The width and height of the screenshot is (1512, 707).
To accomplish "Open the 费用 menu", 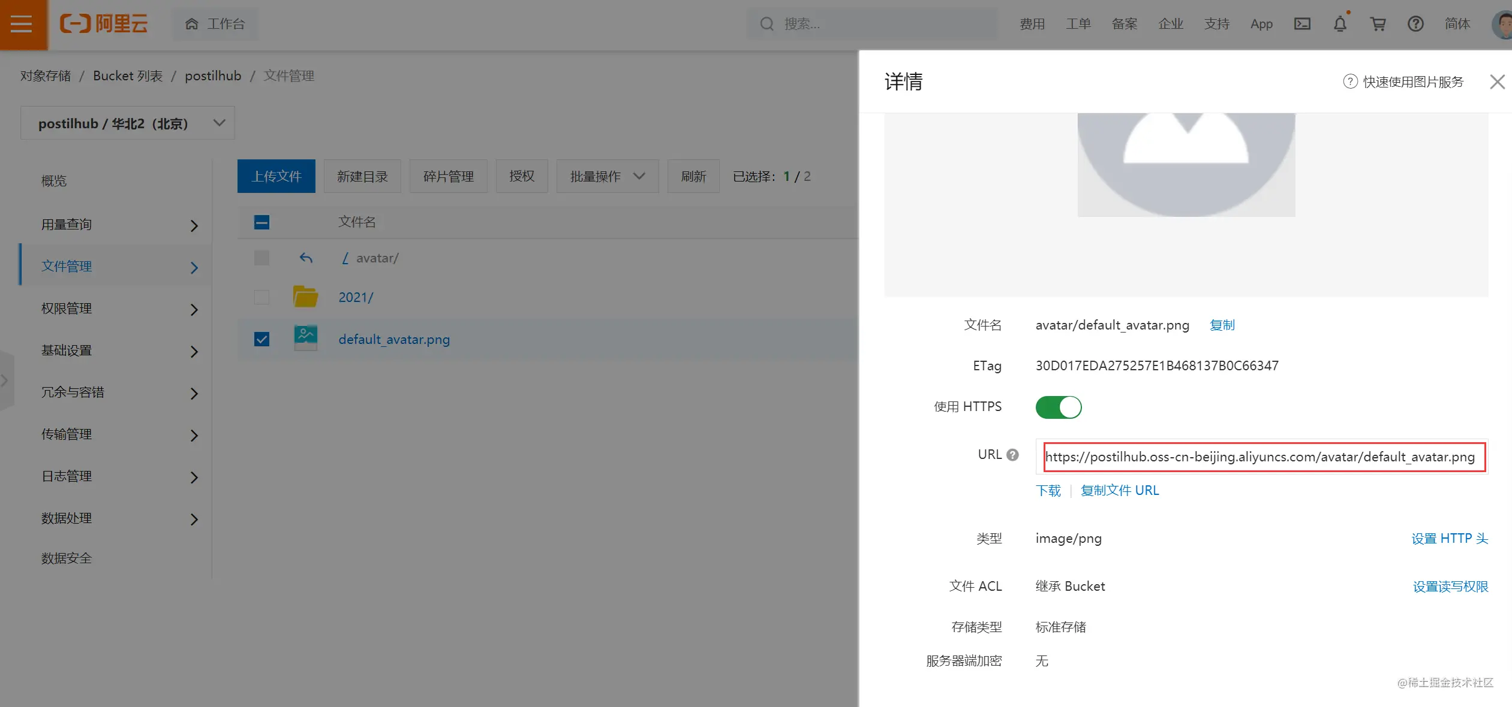I will click(1032, 24).
